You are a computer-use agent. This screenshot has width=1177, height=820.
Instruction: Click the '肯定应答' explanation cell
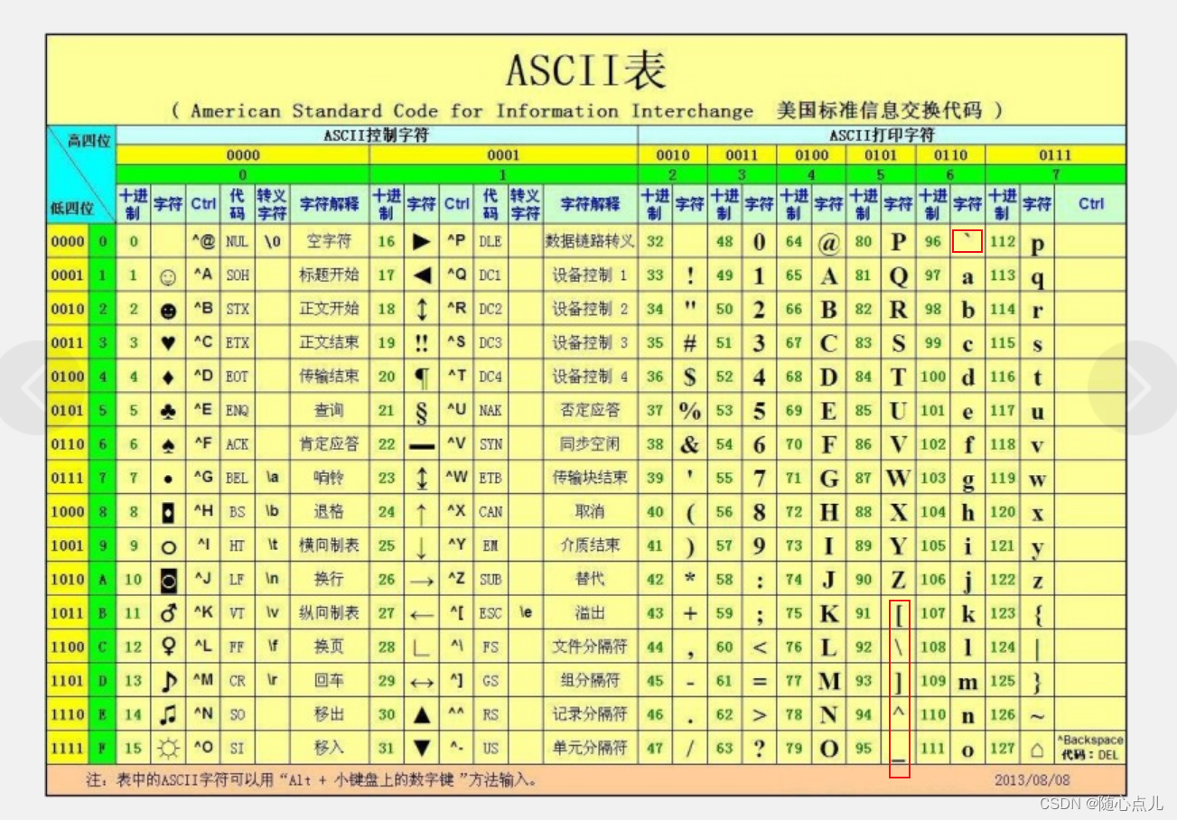tap(329, 444)
